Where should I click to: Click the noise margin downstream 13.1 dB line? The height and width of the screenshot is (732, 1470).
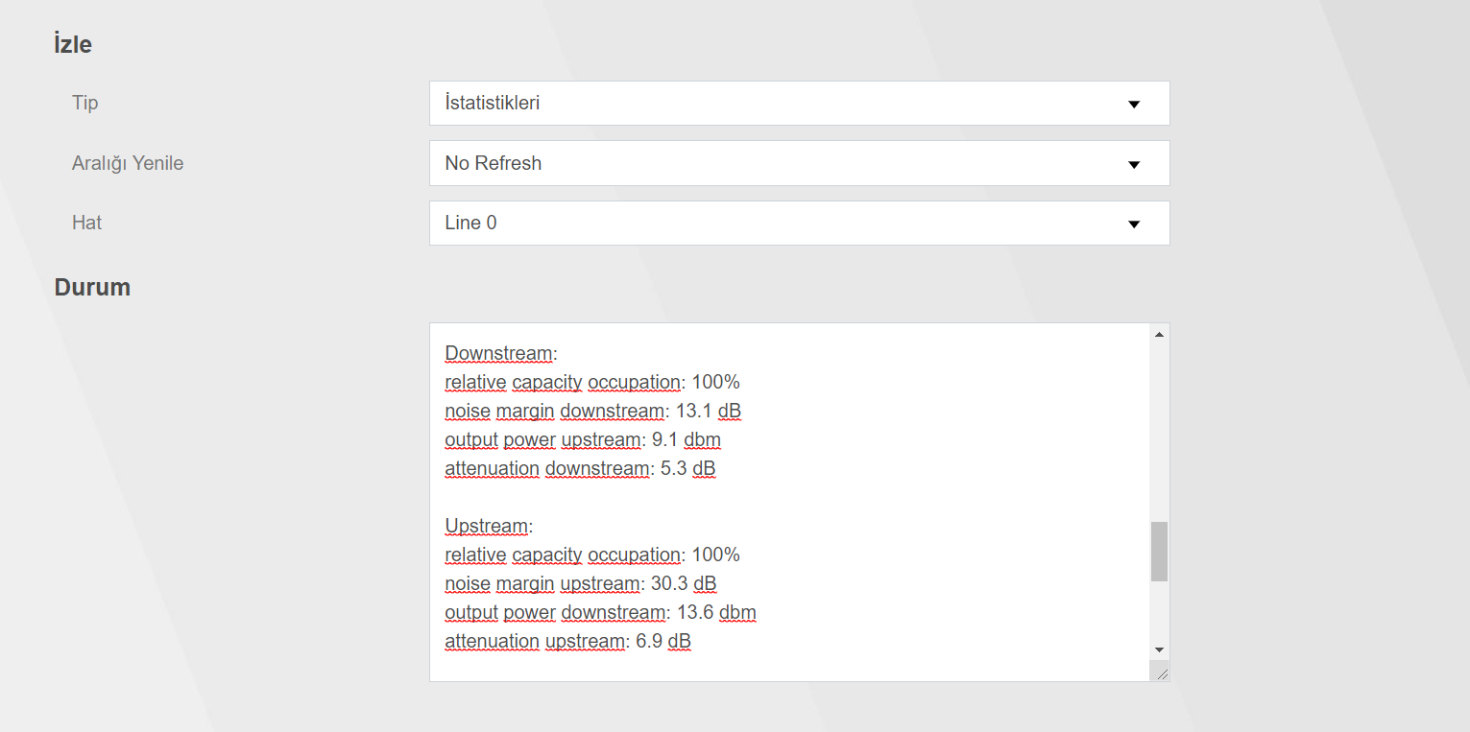pyautogui.click(x=592, y=411)
